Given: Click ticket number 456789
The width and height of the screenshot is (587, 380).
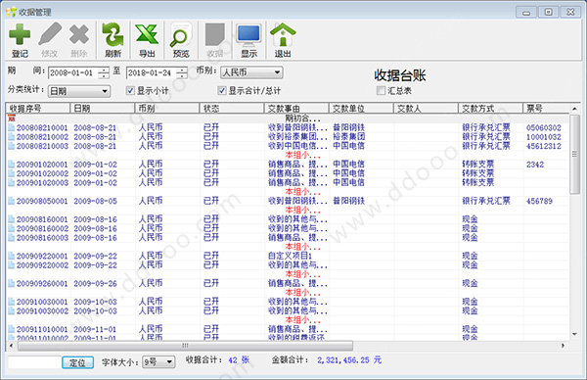Looking at the screenshot, I should 539,201.
